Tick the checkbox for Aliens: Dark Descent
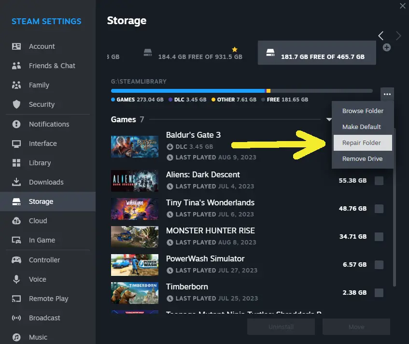This screenshot has width=409, height=344. tap(379, 181)
